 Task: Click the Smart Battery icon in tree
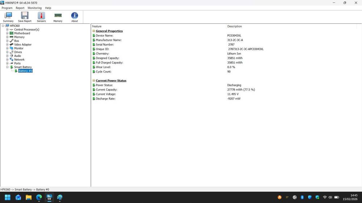(x=11, y=67)
